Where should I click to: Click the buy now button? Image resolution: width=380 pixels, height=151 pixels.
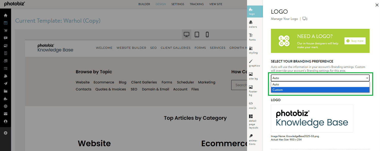pyautogui.click(x=355, y=41)
